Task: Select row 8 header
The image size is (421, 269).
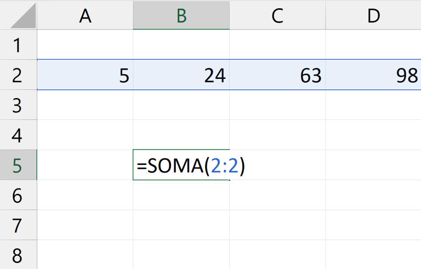Action: [x=18, y=256]
